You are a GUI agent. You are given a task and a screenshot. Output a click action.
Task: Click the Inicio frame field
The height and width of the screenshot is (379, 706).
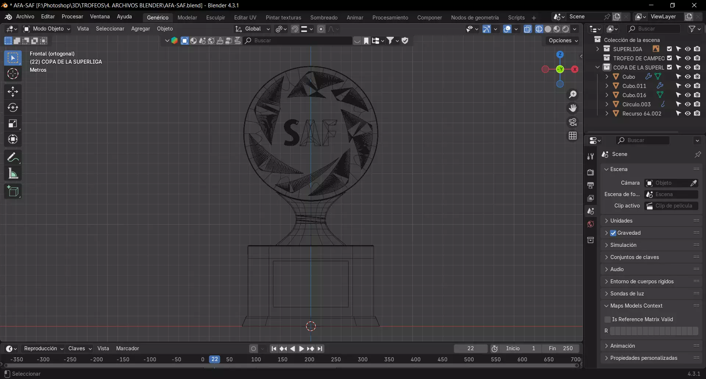521,348
